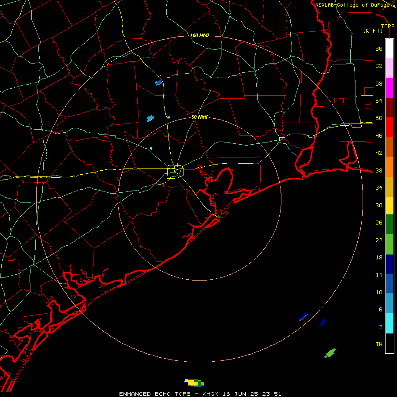Click the light green echo near southeast edge
Image resolution: width=397 pixels, height=397 pixels.
(x=330, y=353)
